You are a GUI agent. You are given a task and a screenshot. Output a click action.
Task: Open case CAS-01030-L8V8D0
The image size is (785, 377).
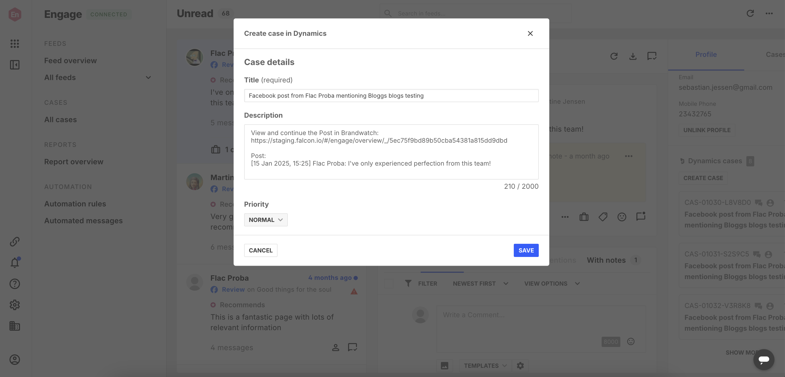coord(732,214)
